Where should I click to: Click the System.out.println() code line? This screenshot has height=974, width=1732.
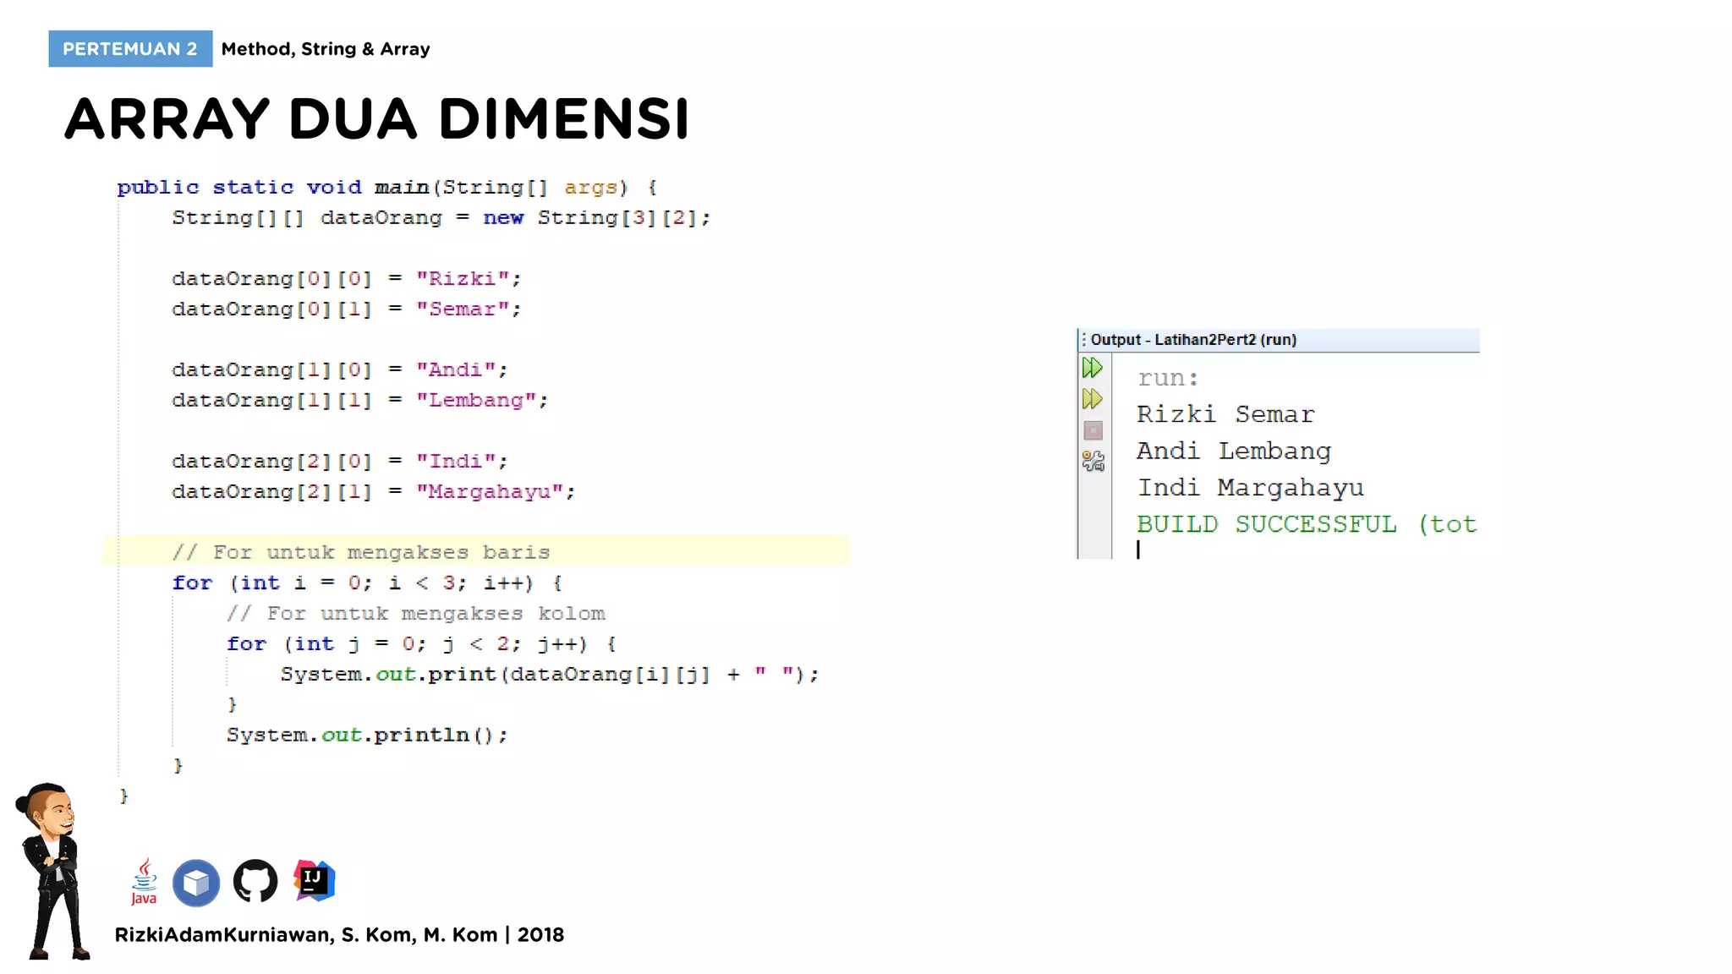[367, 735]
